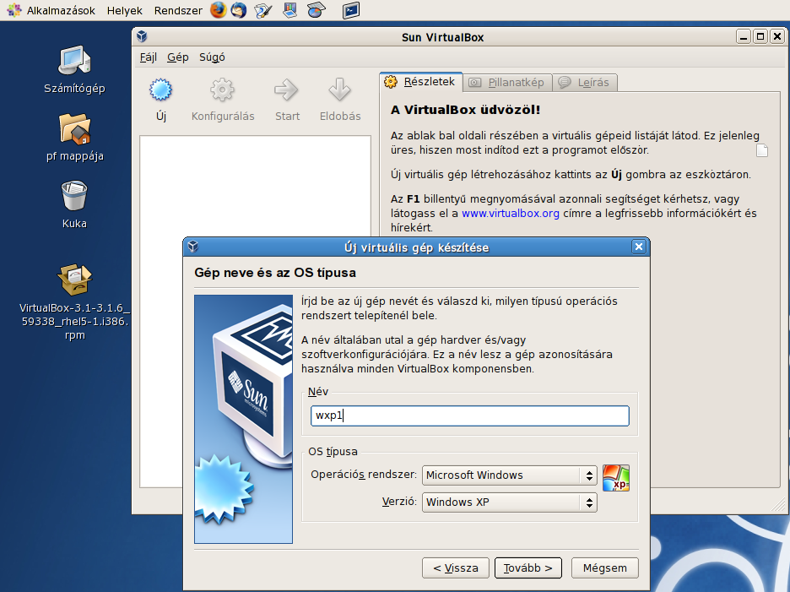Viewport: 790px width, 592px height.
Task: Expand the Verzió dropdown showing Windows XP
Action: point(510,502)
